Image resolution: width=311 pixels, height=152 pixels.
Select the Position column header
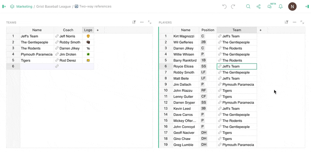coord(208,30)
